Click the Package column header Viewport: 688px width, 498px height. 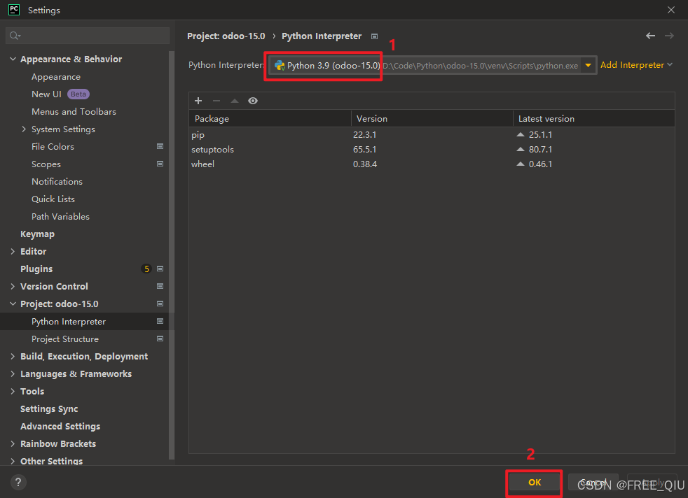point(270,119)
